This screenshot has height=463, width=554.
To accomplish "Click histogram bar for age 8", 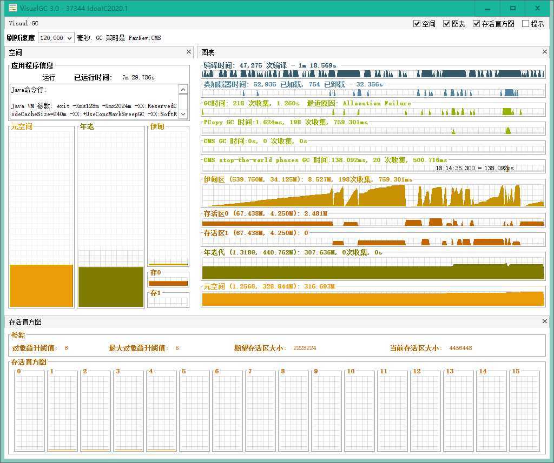I will pyautogui.click(x=294, y=413).
